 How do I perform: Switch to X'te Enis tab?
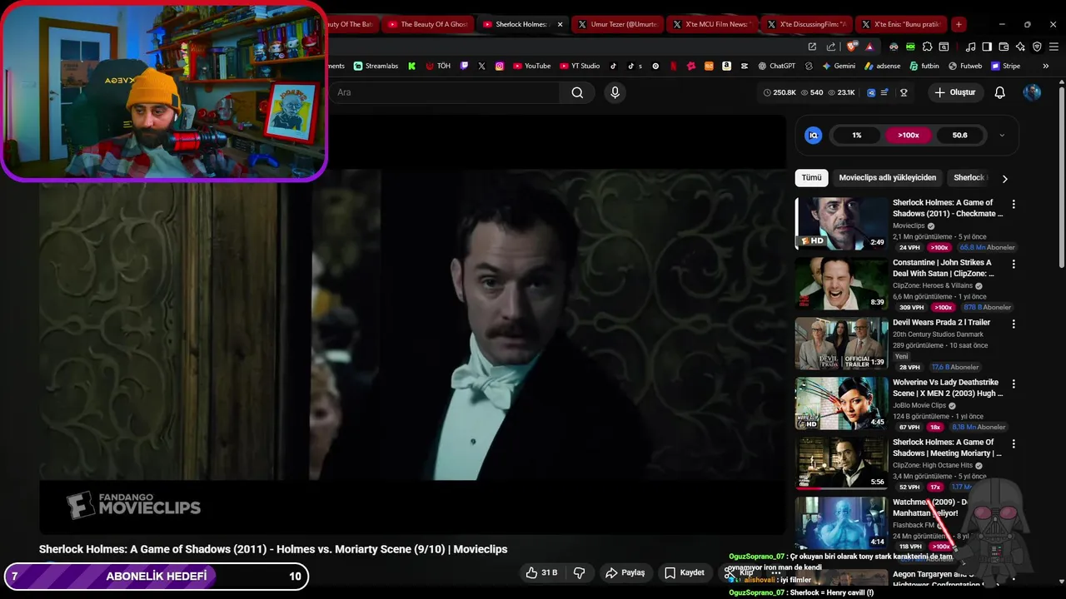903,24
